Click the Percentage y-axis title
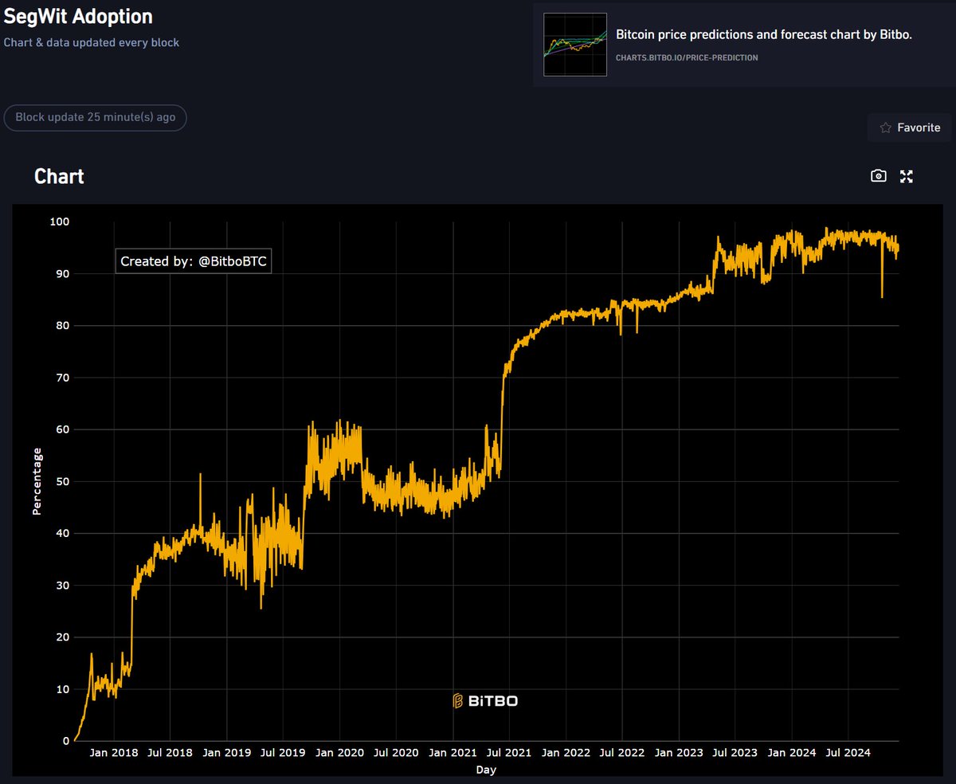 tap(37, 481)
